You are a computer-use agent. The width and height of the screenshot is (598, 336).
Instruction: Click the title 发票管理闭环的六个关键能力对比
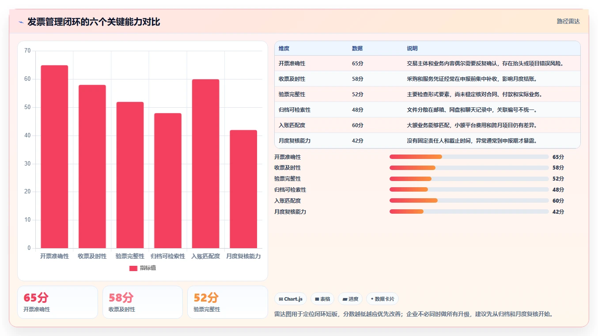pos(94,22)
